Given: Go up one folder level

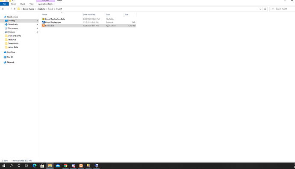Looking at the screenshot, I should pos(15,9).
